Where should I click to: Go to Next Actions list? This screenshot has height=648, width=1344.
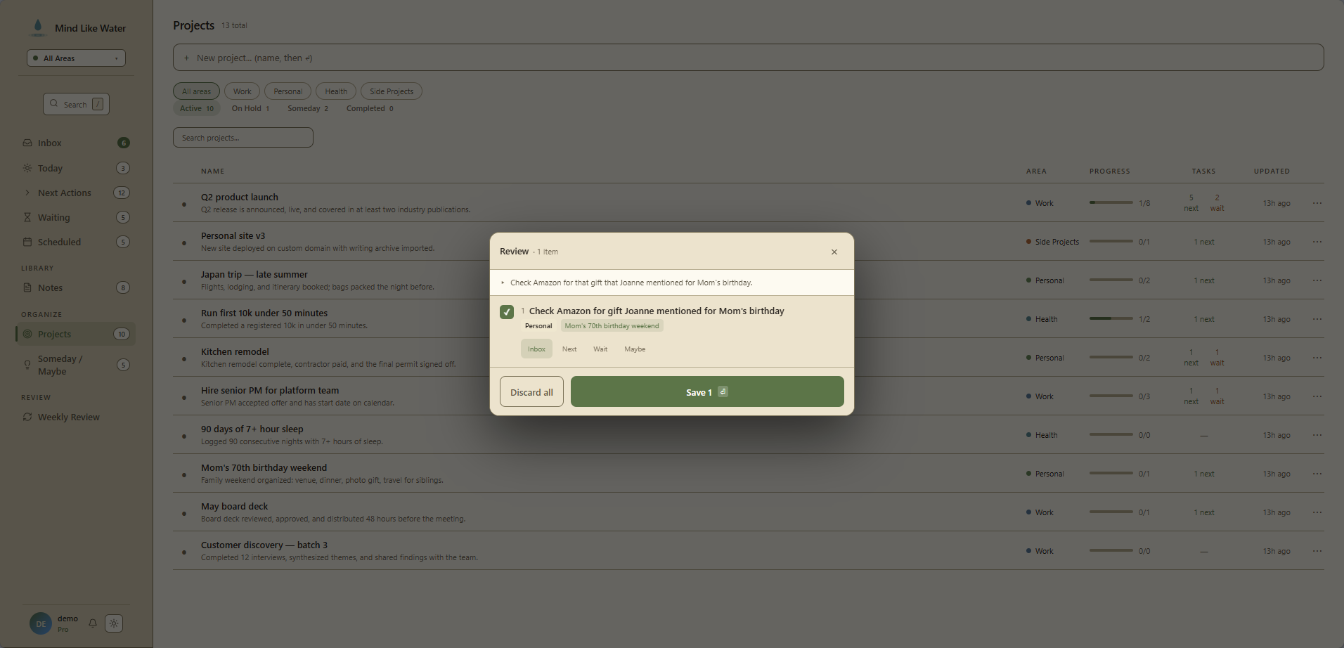[x=76, y=193]
